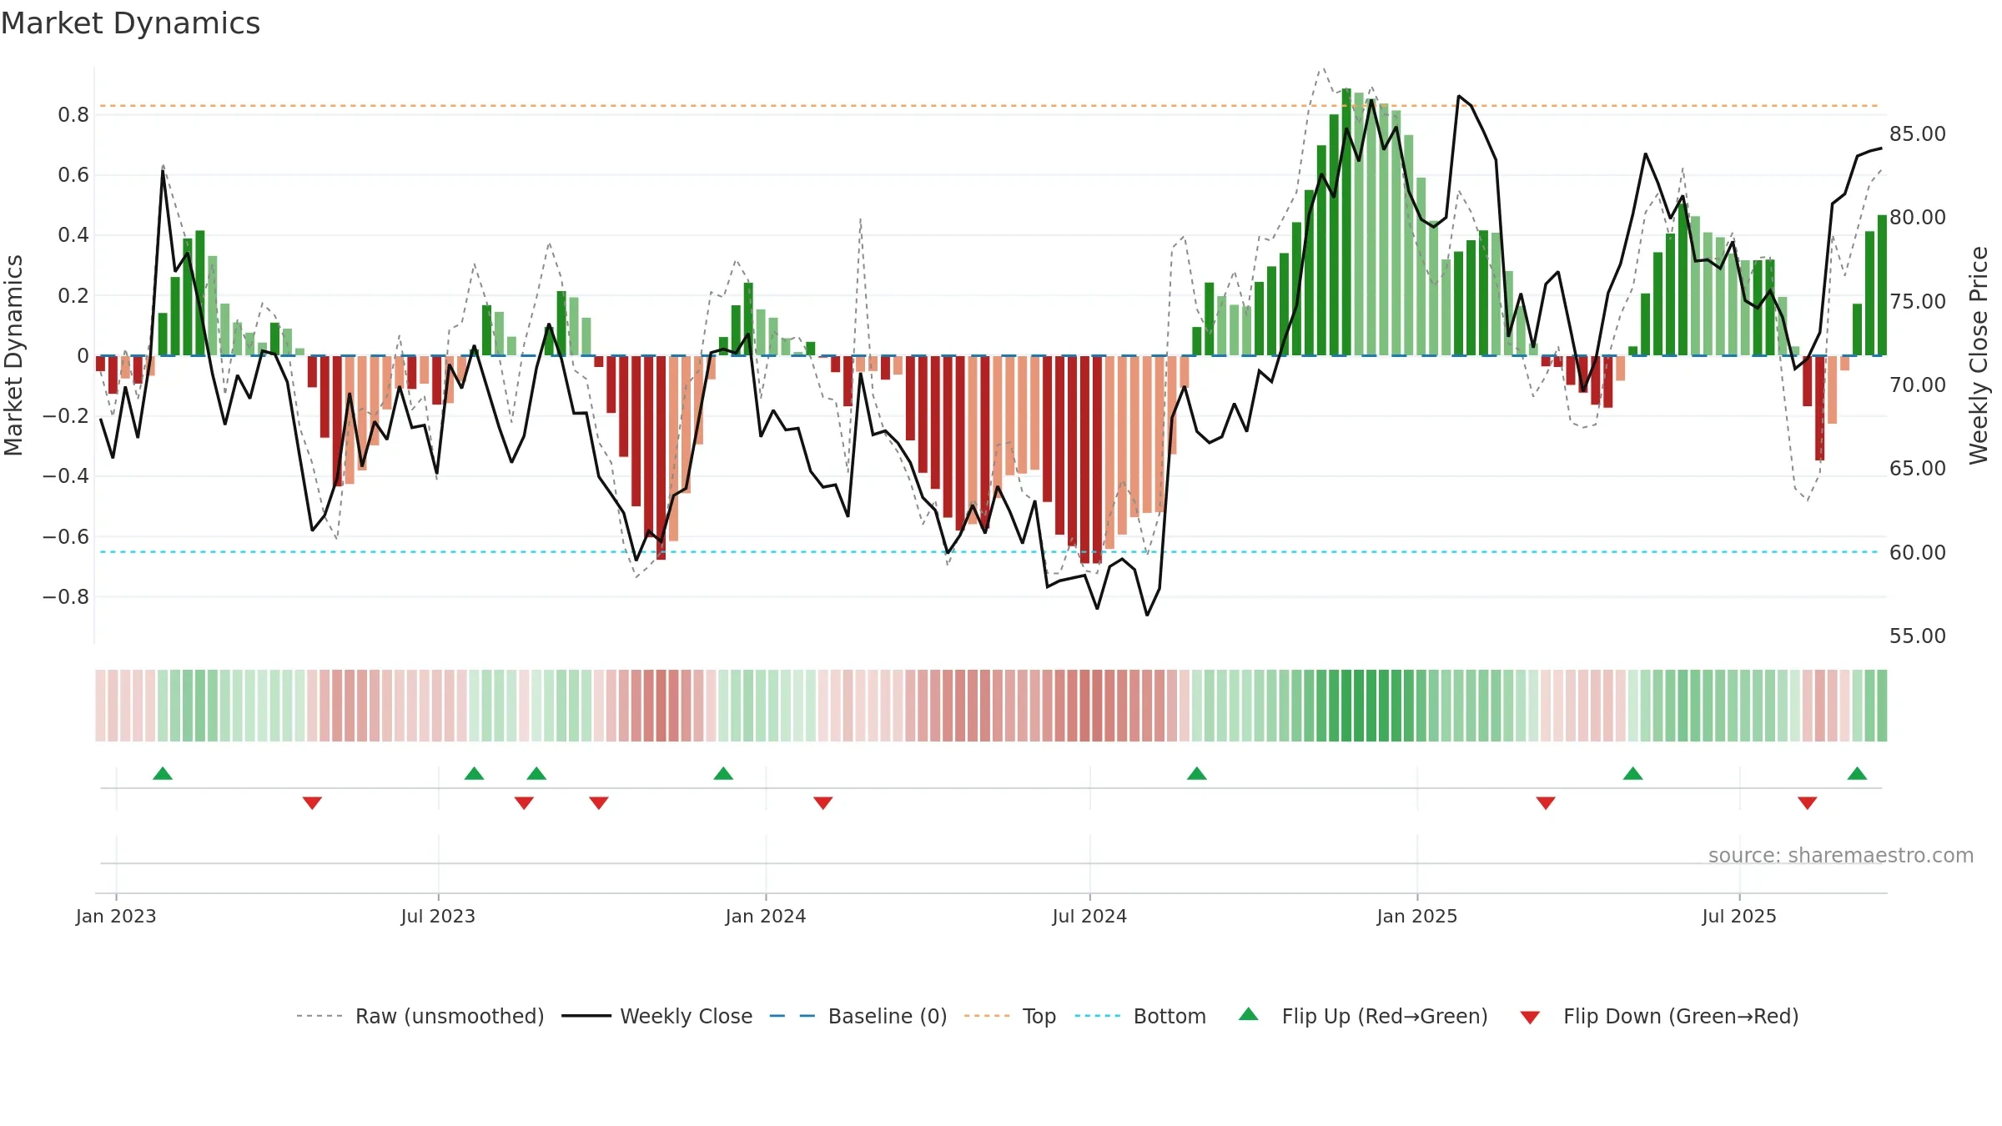2002x1126 pixels.
Task: Click the 0.4 left-axis tick label
Action: point(73,235)
